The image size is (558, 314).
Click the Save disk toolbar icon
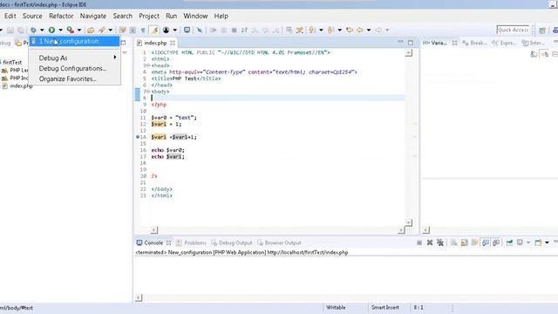(x=10, y=31)
